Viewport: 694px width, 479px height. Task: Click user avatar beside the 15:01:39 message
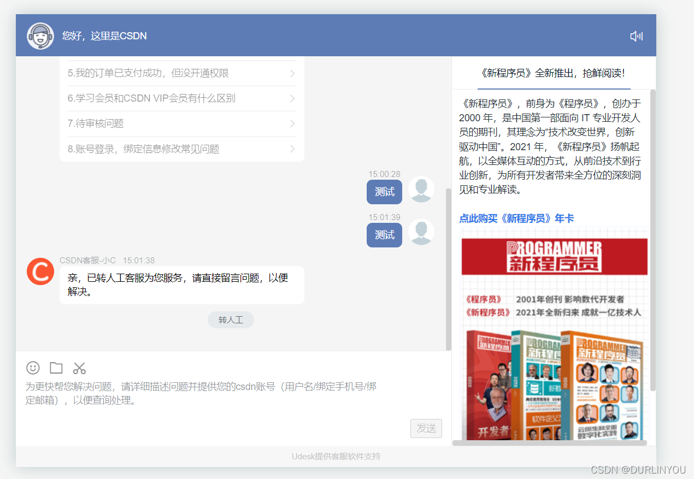(x=421, y=232)
